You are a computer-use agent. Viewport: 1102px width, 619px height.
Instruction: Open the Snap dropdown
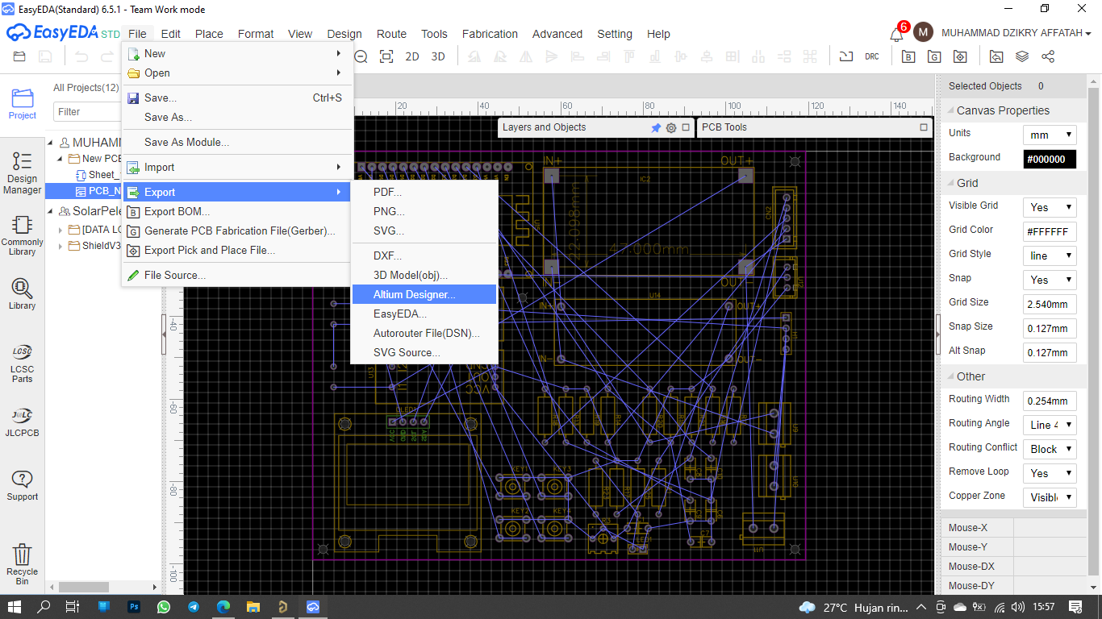[1050, 280]
